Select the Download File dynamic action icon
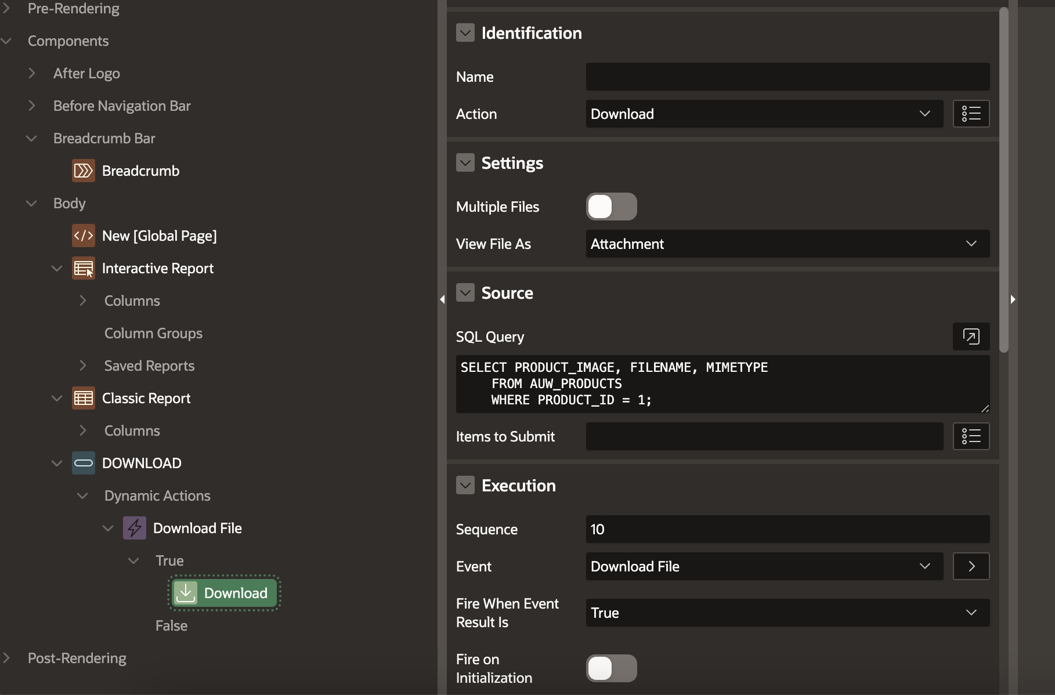The height and width of the screenshot is (695, 1055). (134, 528)
